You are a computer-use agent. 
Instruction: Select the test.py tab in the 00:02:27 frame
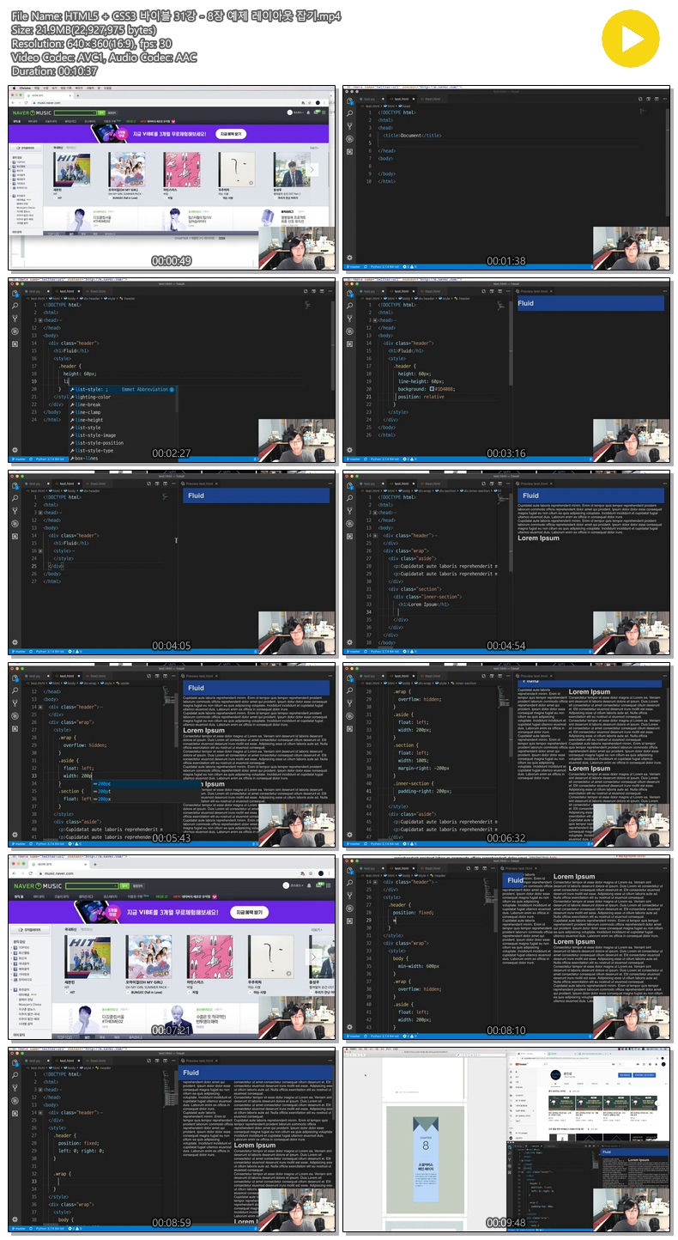35,291
